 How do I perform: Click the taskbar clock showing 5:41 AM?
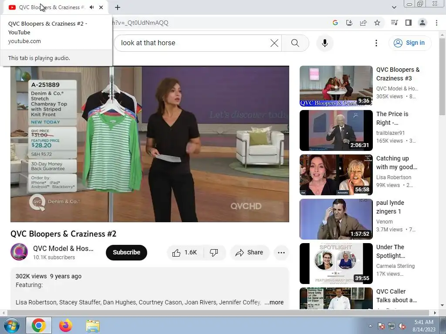424,326
